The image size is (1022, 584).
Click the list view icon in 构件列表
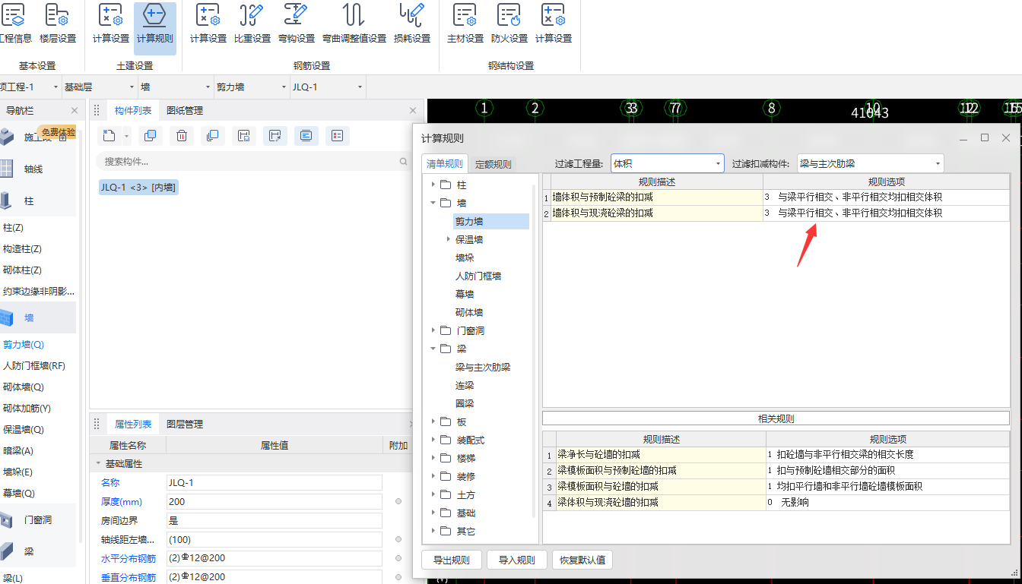306,136
